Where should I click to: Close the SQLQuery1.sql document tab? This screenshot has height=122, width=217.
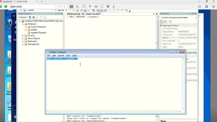pyautogui.click(x=157, y=14)
